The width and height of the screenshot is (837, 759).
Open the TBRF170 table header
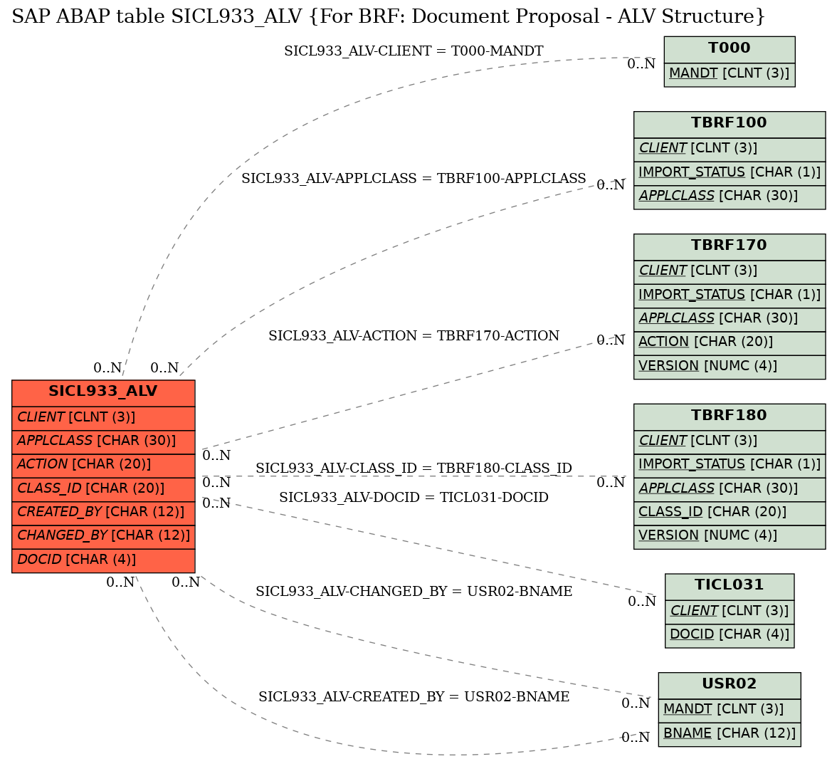[x=729, y=247]
